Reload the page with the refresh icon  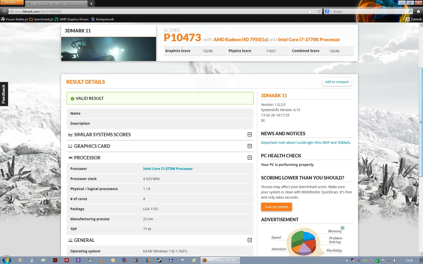tap(319, 11)
